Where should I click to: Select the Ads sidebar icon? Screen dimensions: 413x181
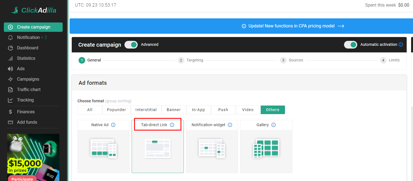pos(10,69)
